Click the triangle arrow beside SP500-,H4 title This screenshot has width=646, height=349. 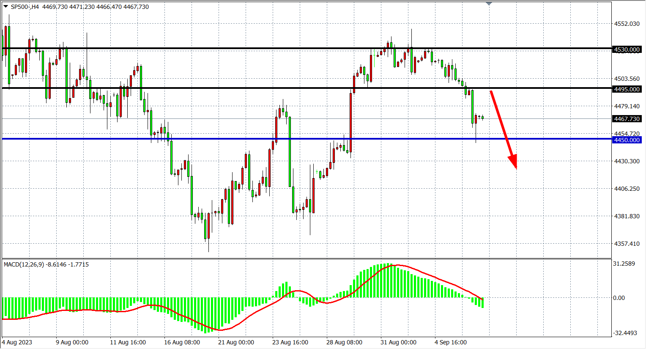(x=6, y=7)
